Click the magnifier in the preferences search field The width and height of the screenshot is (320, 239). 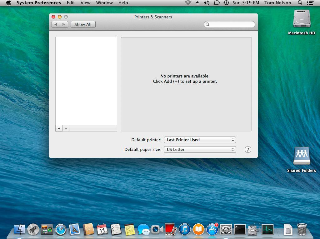pos(207,24)
